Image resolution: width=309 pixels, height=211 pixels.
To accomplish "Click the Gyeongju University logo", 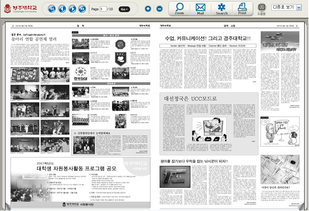I will 21,9.
